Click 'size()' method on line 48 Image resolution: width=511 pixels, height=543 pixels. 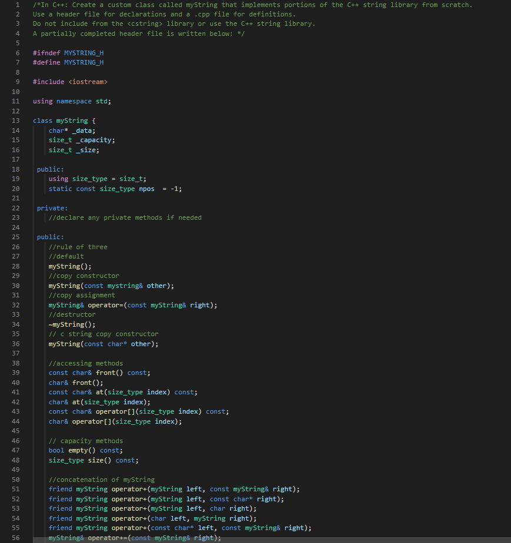click(x=99, y=460)
